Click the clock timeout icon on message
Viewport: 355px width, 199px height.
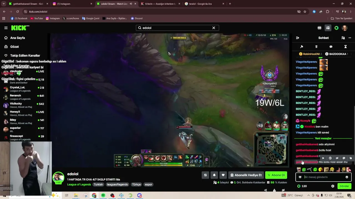tap(330, 158)
